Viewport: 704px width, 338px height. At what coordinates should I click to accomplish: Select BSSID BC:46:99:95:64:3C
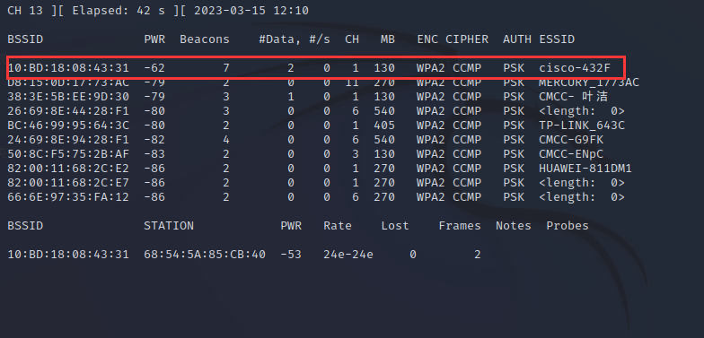pyautogui.click(x=68, y=126)
